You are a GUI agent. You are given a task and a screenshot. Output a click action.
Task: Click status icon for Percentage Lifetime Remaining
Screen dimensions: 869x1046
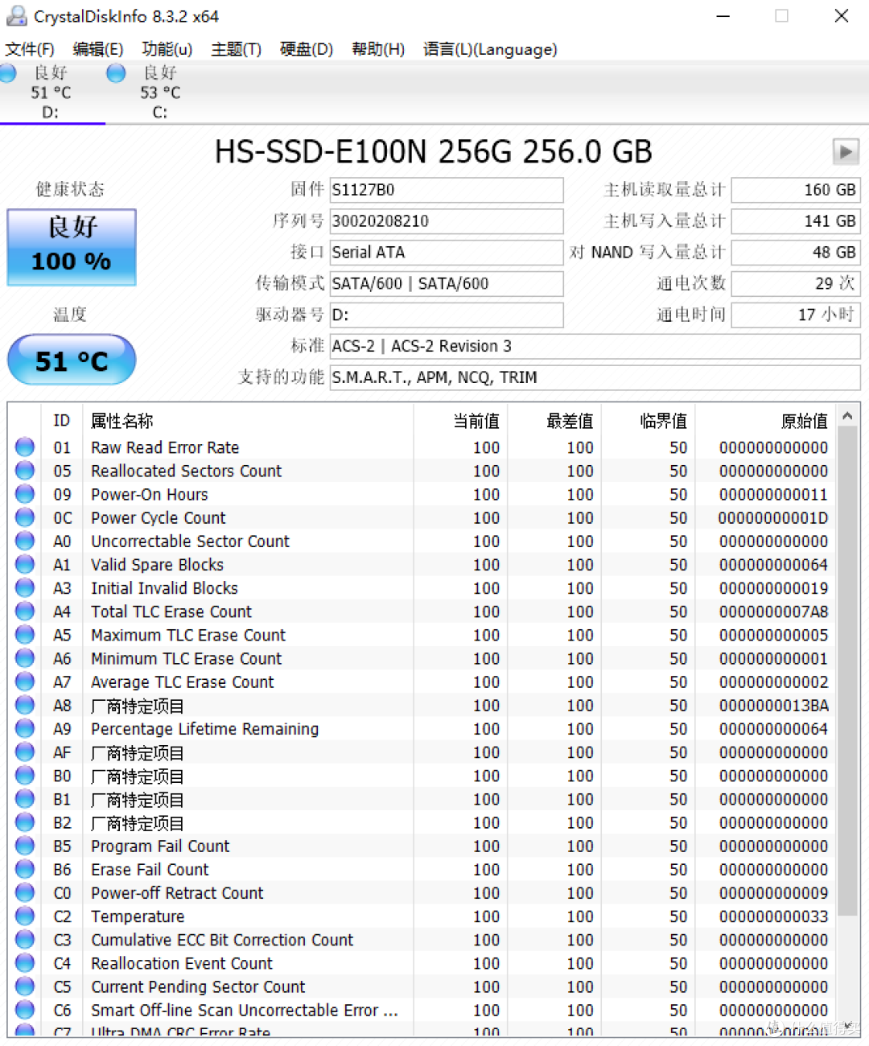tap(25, 727)
